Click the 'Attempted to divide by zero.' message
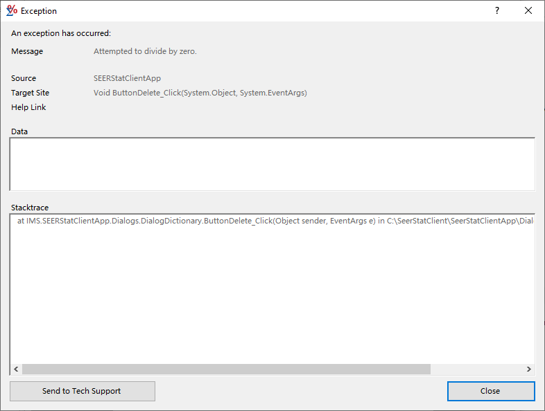The height and width of the screenshot is (411, 545). point(145,51)
